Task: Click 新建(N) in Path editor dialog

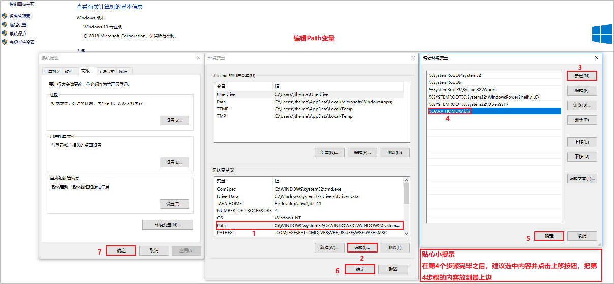Action: coord(581,76)
